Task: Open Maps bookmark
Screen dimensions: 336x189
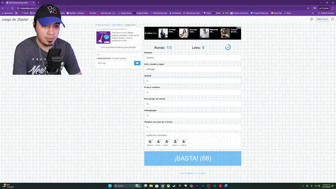Action: [x=287, y=13]
